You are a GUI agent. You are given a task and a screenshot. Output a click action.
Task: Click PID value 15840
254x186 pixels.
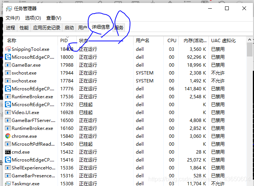tap(67, 136)
